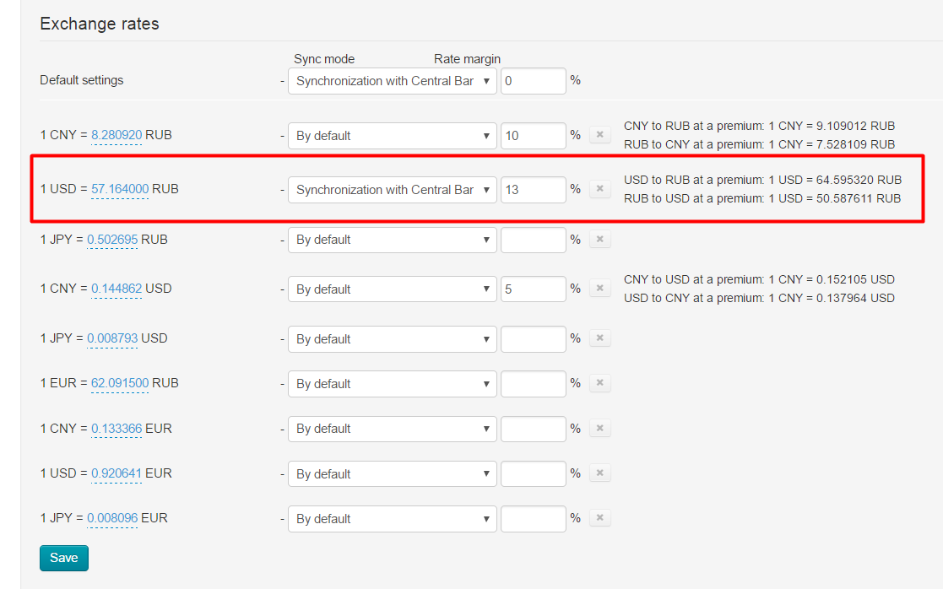Delete the USD to RUB rate entry
The width and height of the screenshot is (943, 589).
599,189
